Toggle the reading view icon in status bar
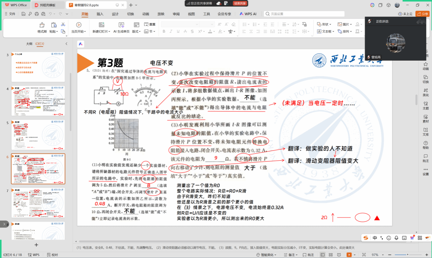The width and height of the screenshot is (432, 258). [339, 255]
